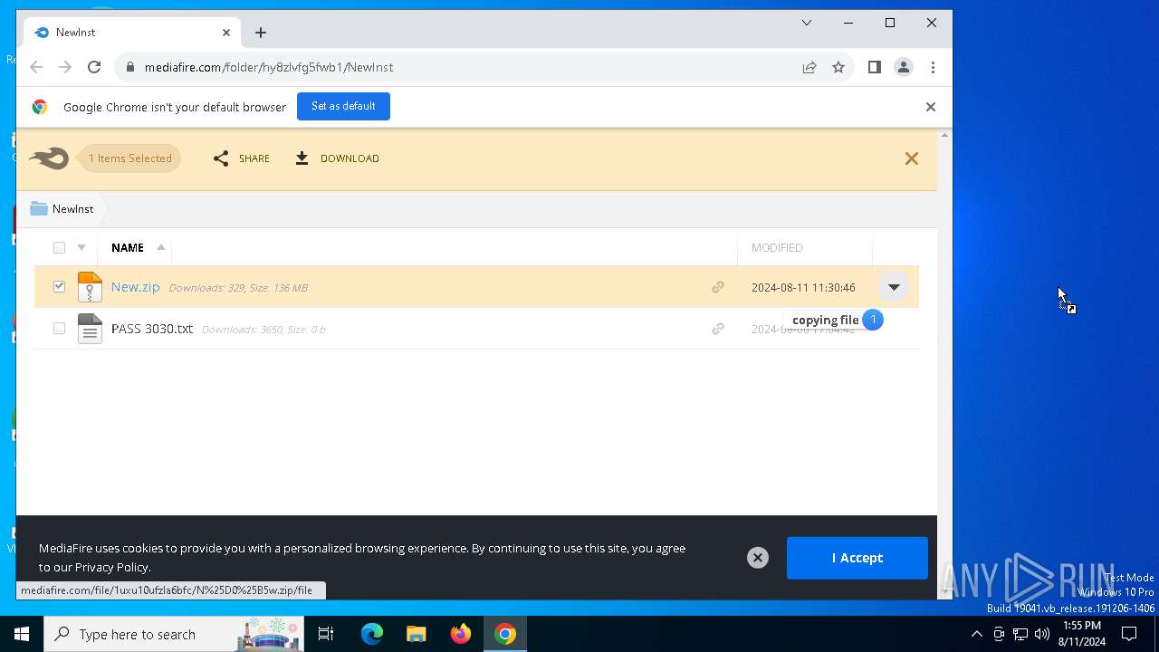This screenshot has width=1159, height=652.
Task: Expand the selection options arrow beside the header checkbox
Action: [81, 247]
